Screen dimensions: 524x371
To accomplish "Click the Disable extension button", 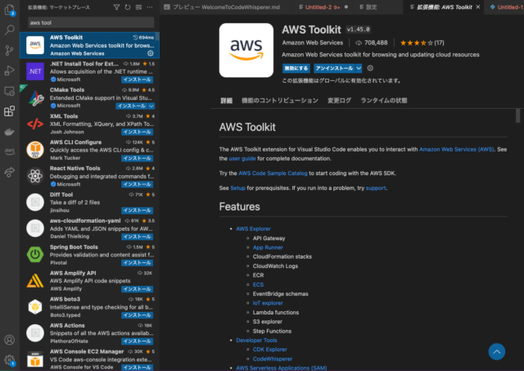I will click(x=296, y=68).
